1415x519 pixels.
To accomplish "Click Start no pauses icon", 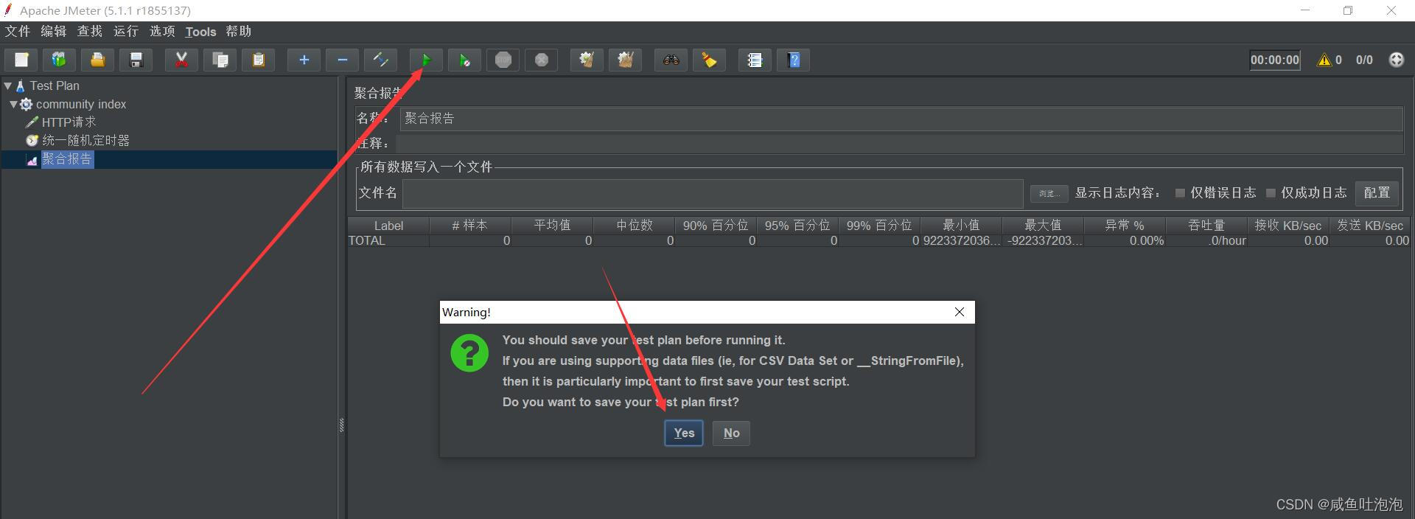I will (x=464, y=60).
